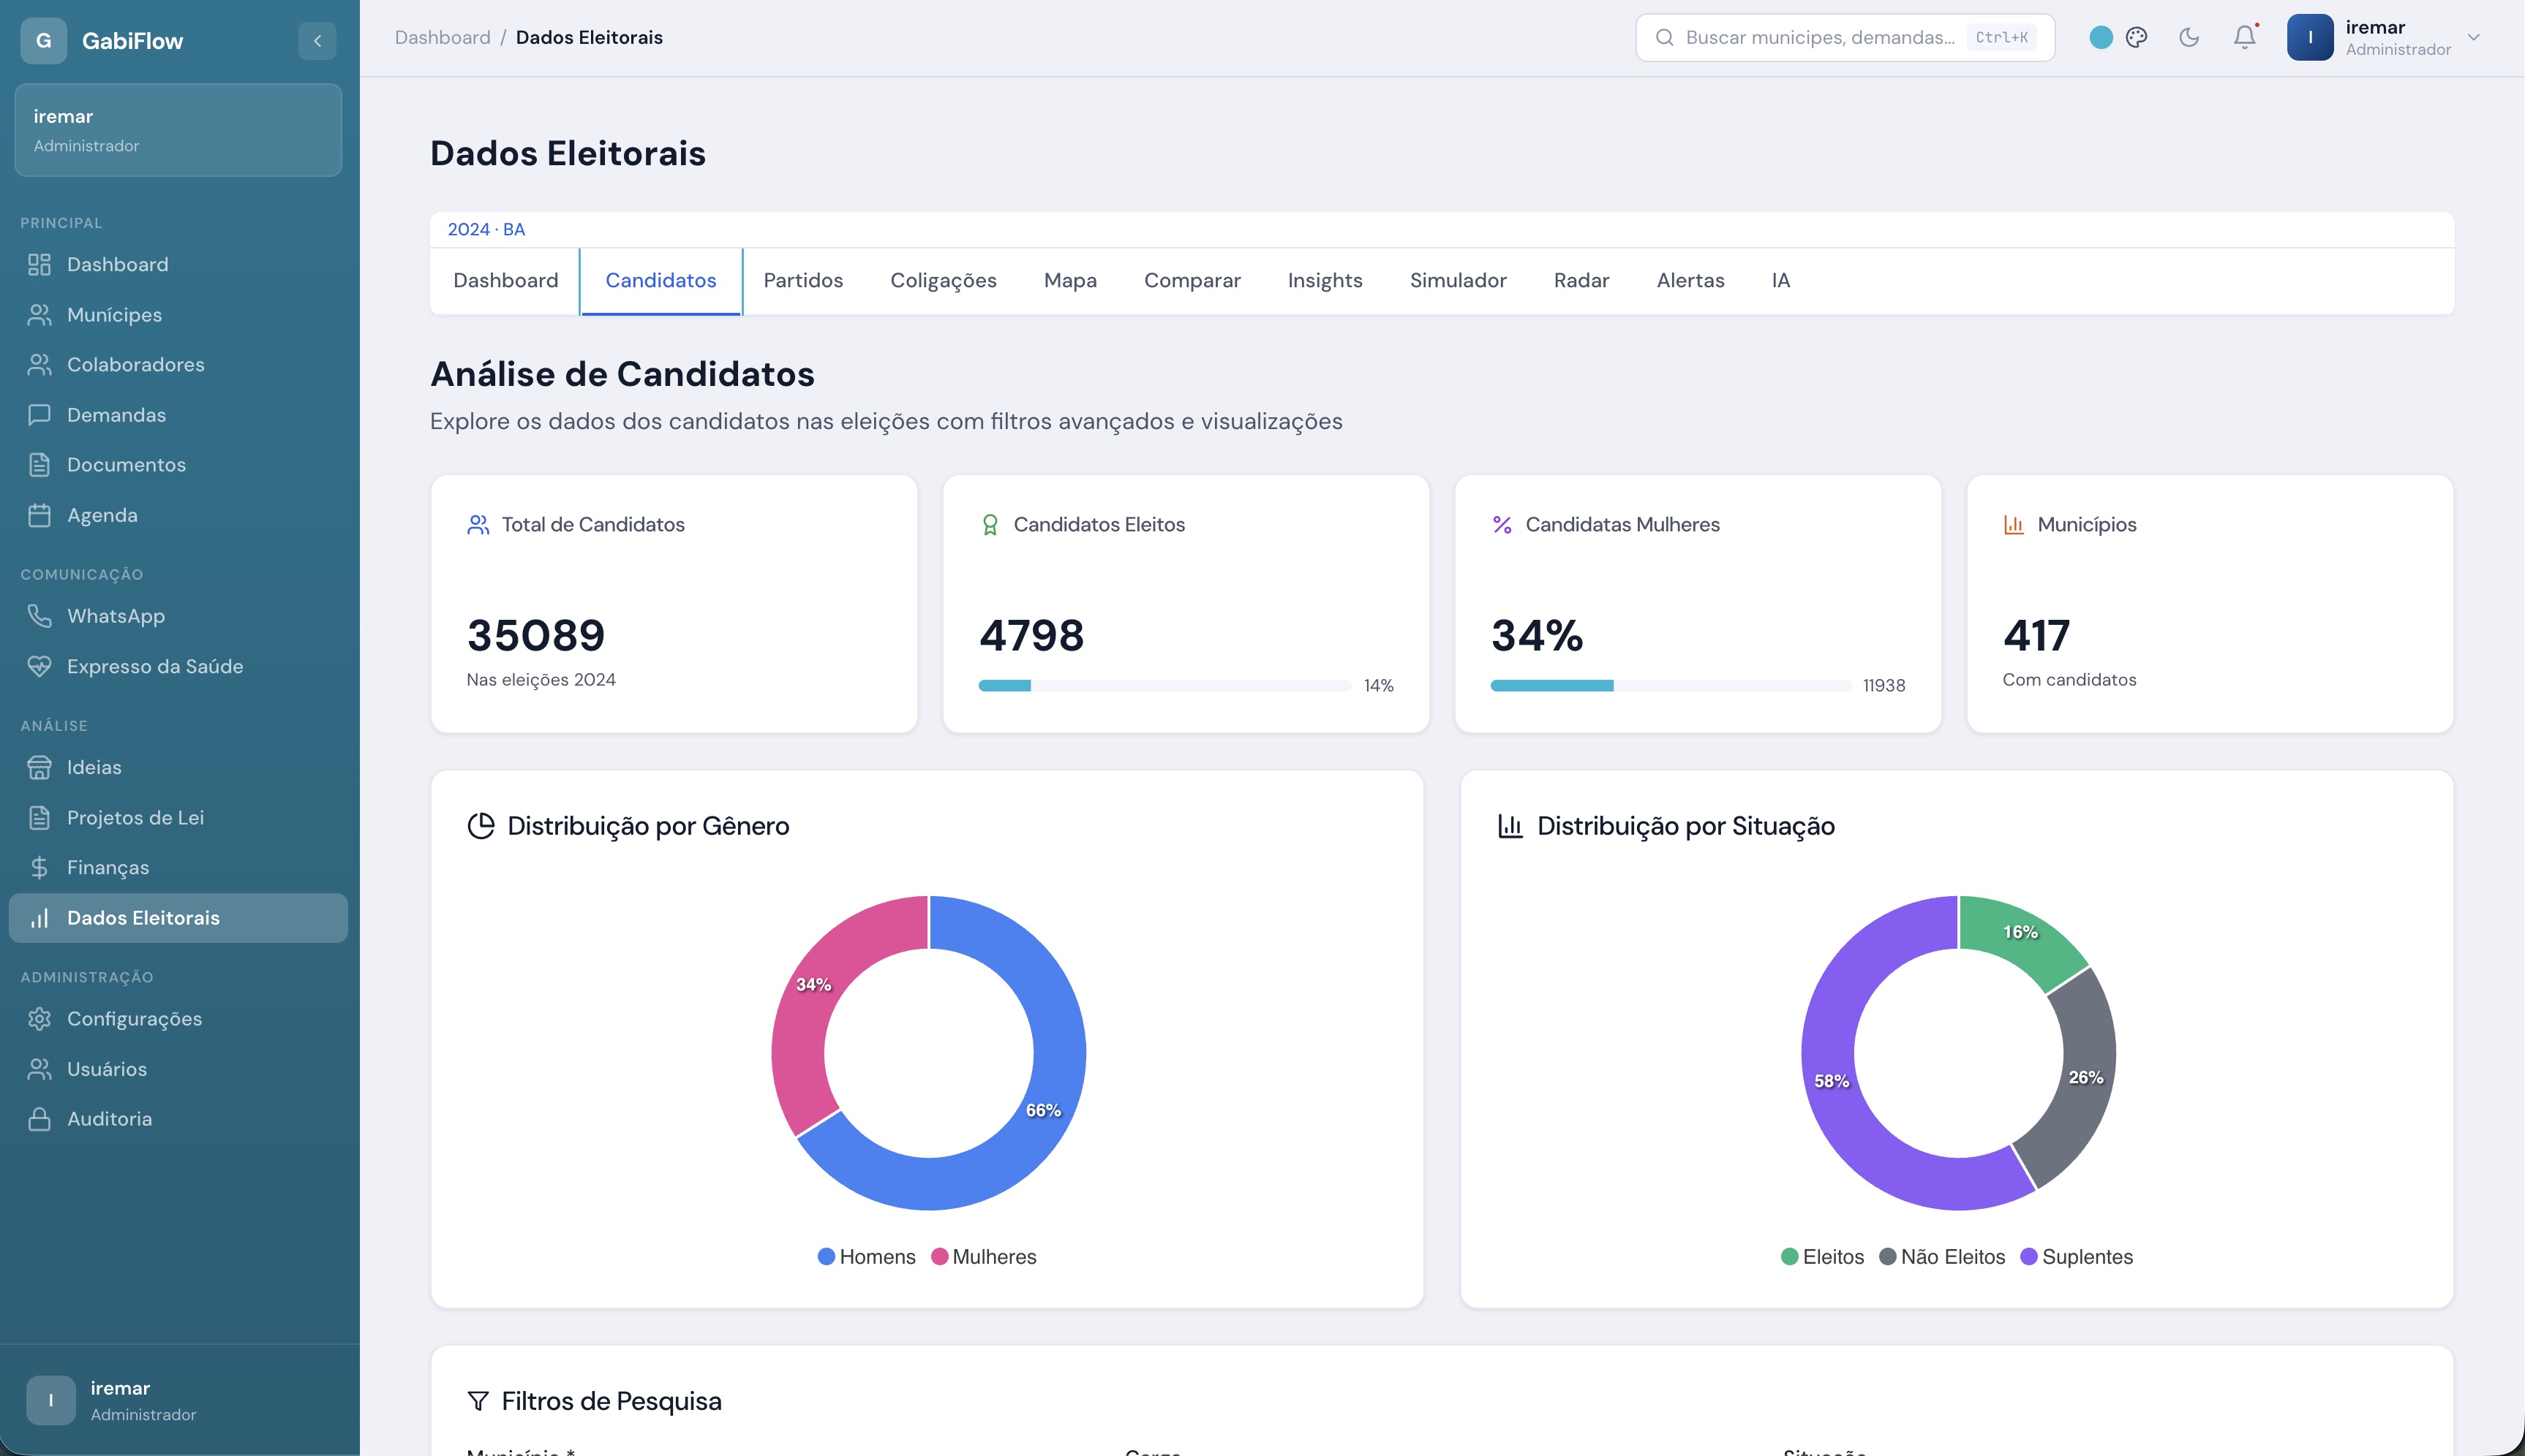The height and width of the screenshot is (1456, 2525).
Task: Click the search magnifier icon
Action: [1665, 38]
